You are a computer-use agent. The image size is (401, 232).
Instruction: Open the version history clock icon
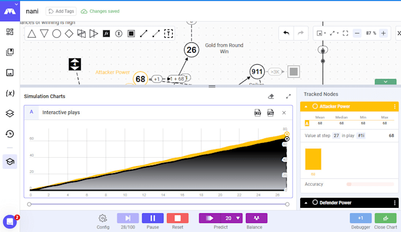9,134
